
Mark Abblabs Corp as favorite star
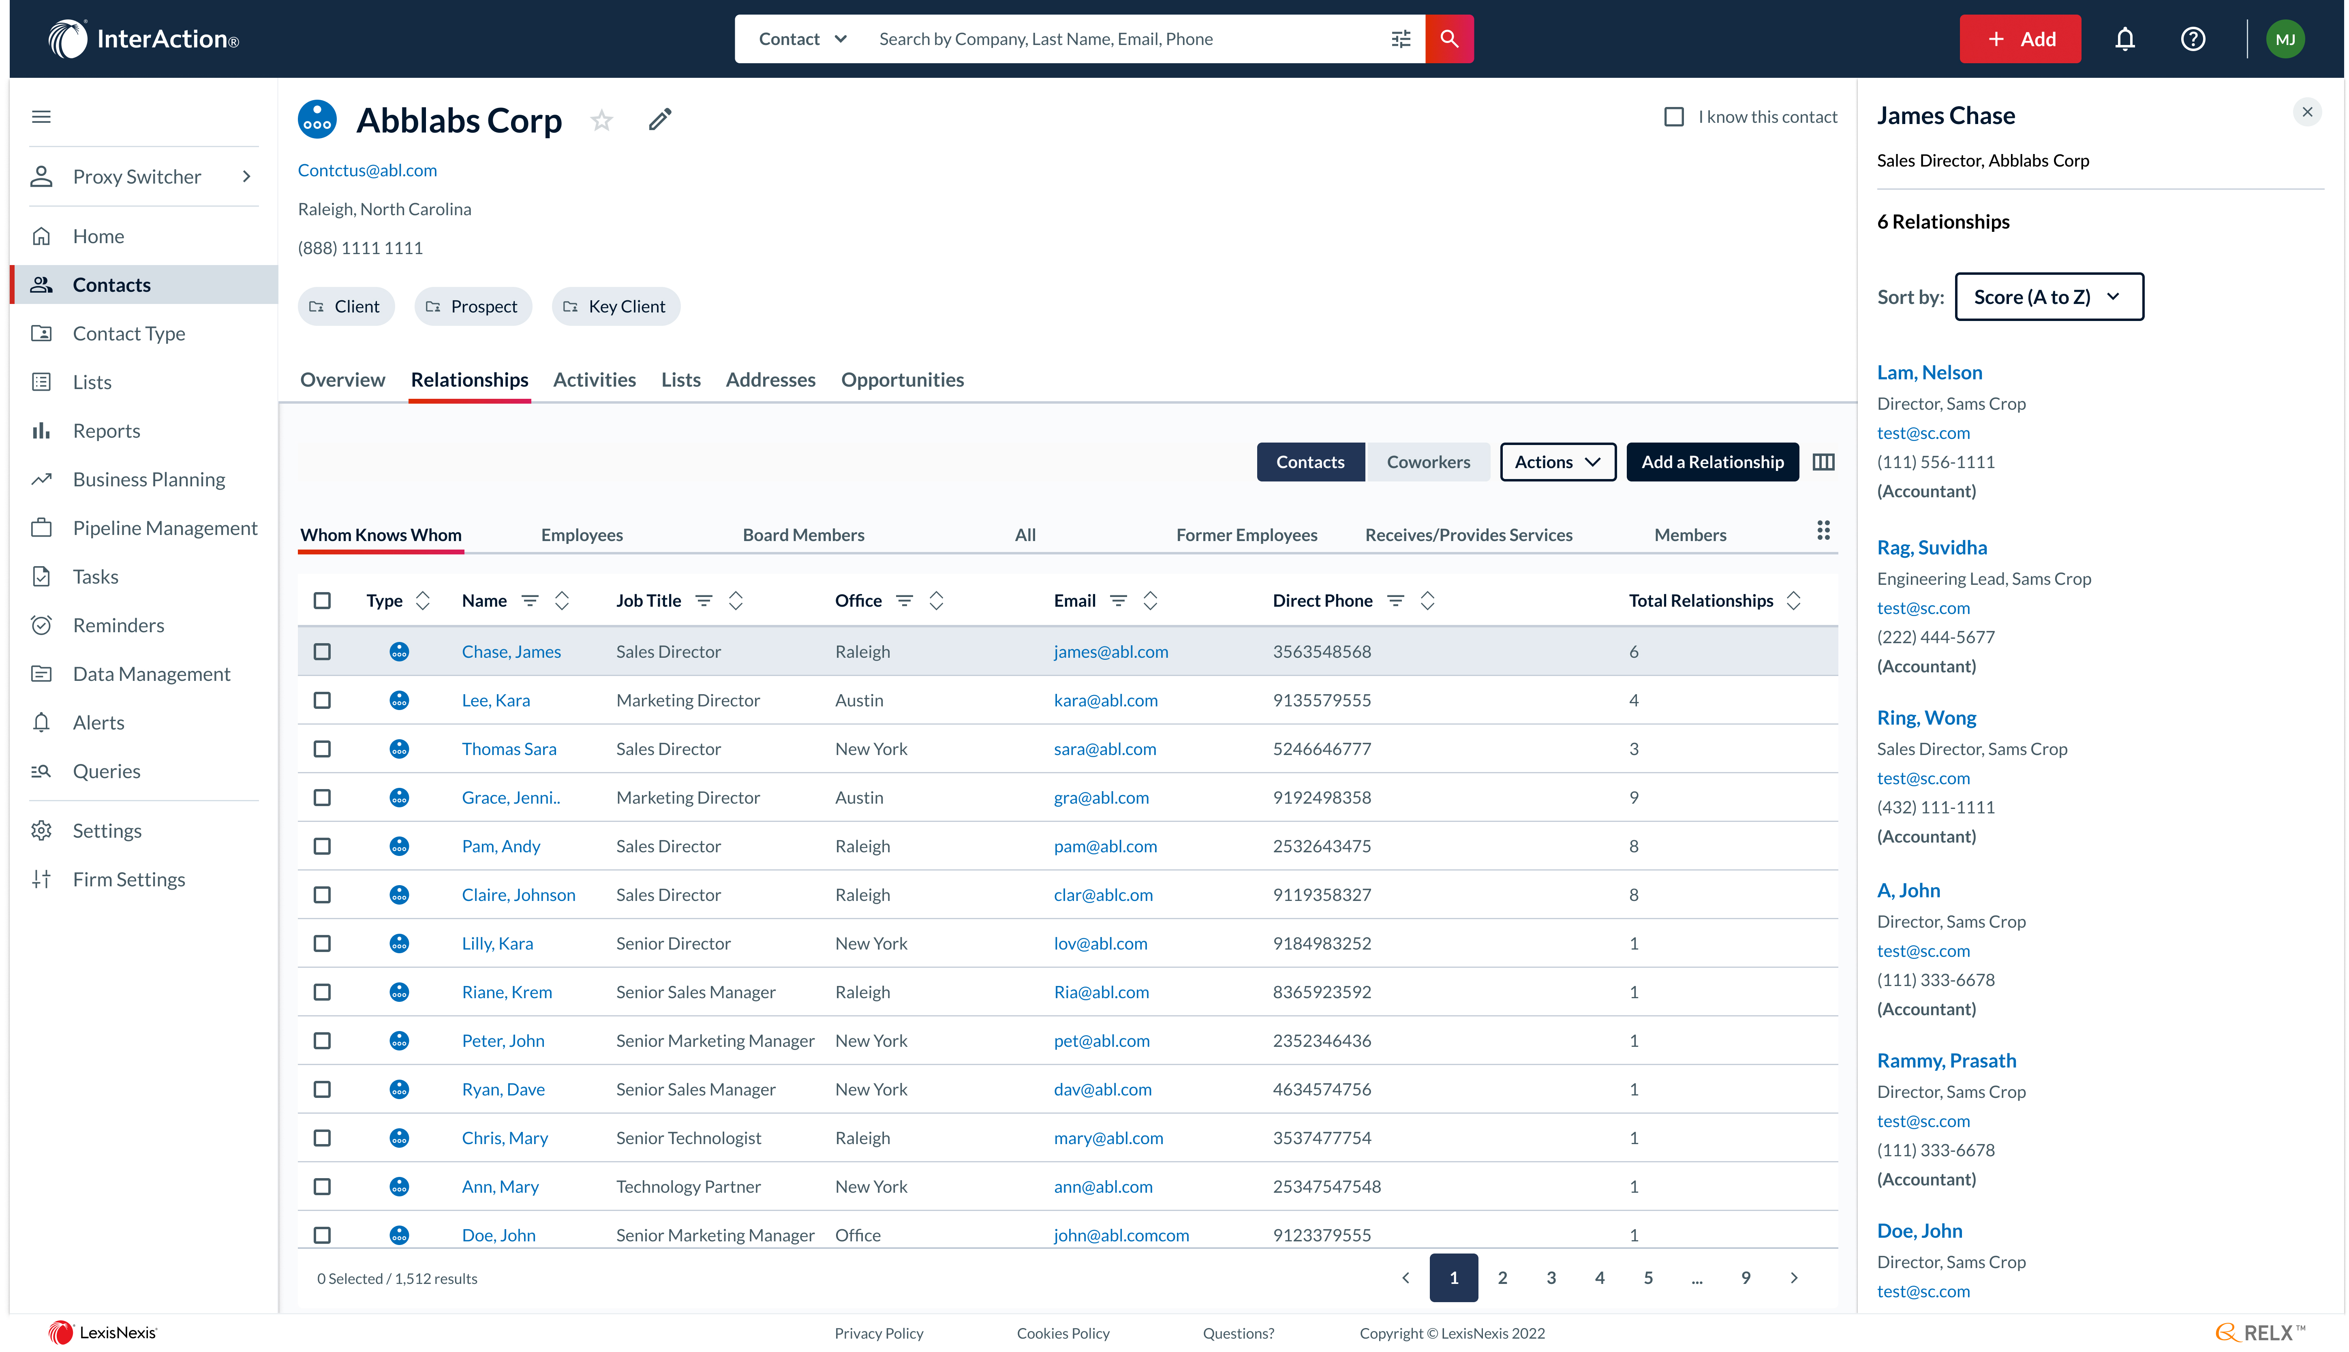coord(602,120)
